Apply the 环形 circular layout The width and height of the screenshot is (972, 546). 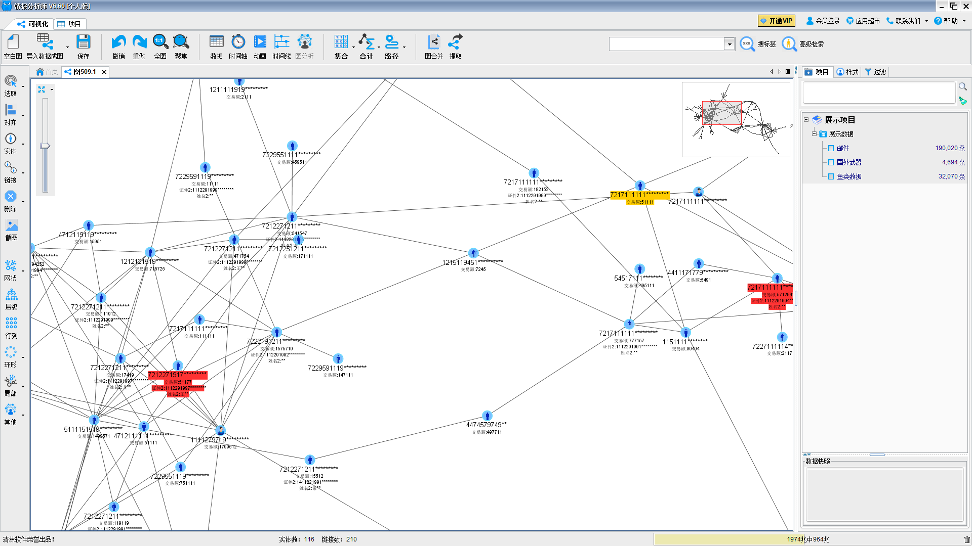click(x=11, y=356)
